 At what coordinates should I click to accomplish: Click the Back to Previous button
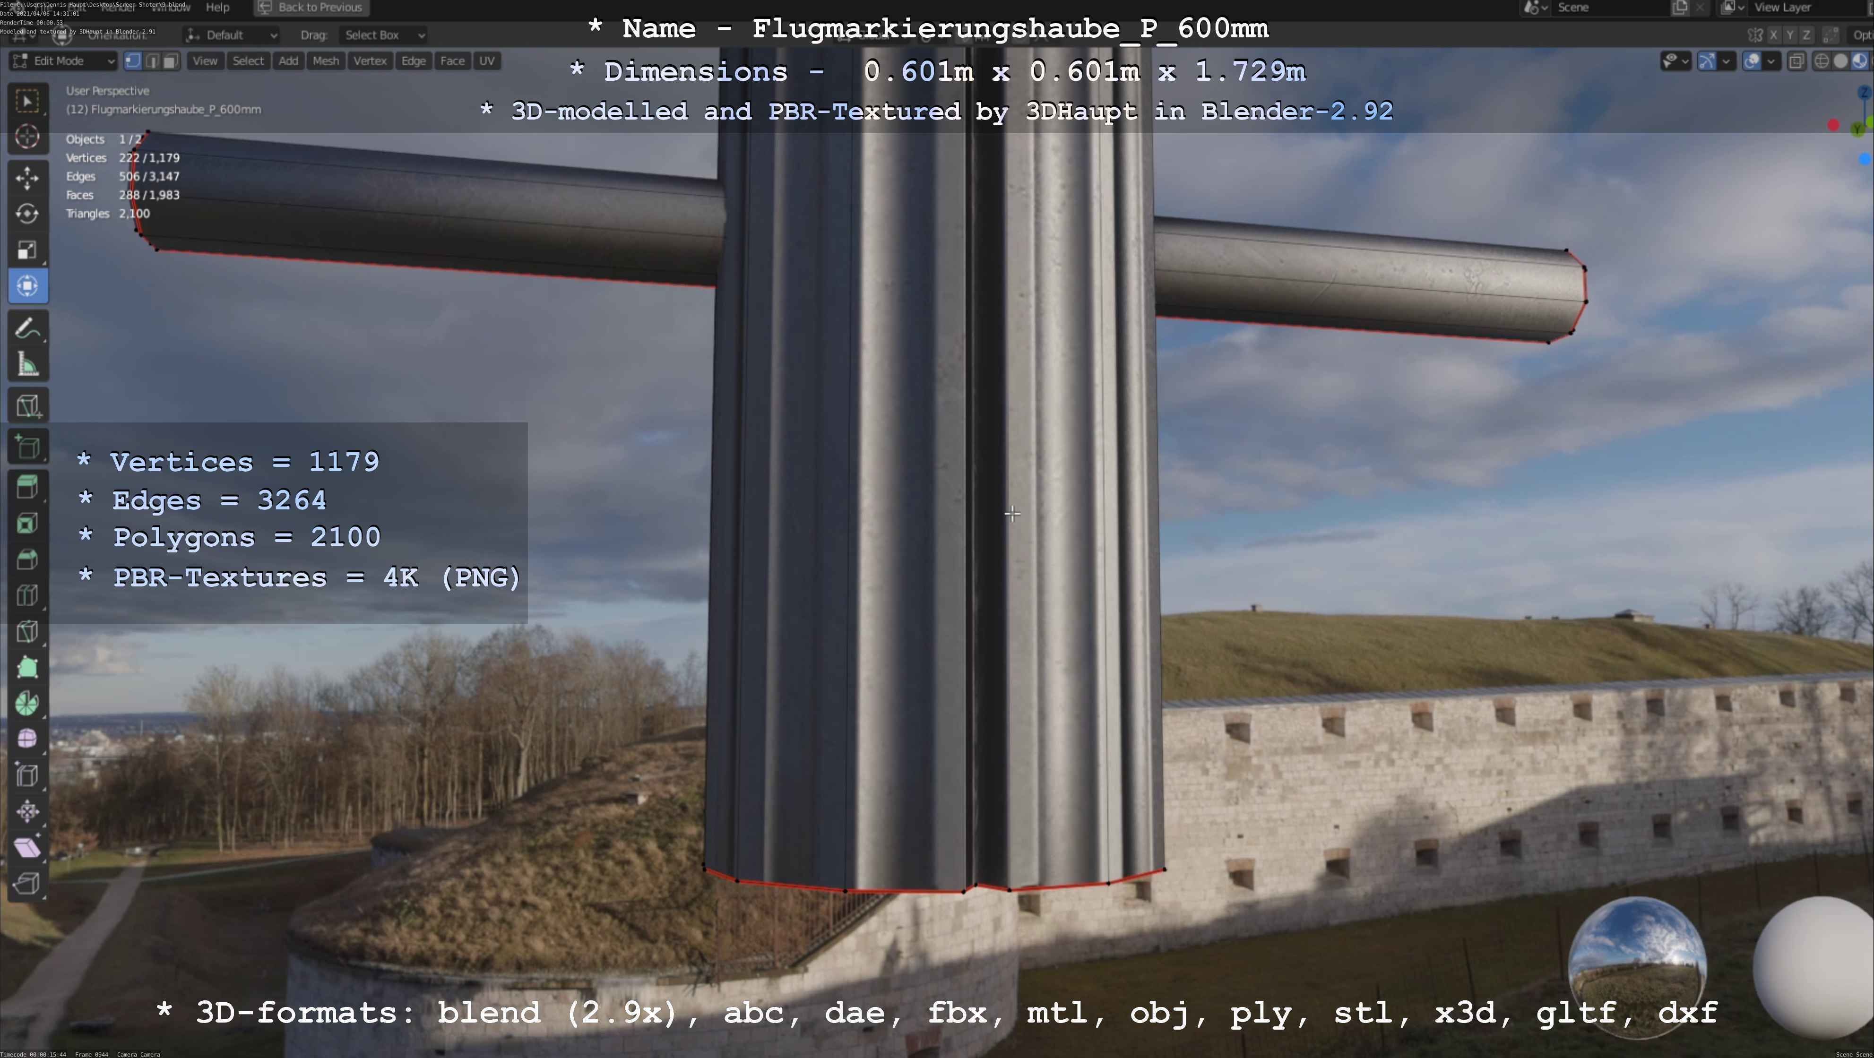click(x=311, y=7)
